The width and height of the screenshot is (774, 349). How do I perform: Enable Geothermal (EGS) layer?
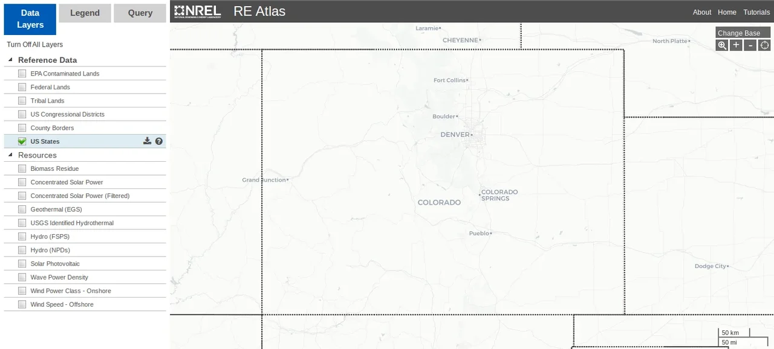[x=22, y=210]
